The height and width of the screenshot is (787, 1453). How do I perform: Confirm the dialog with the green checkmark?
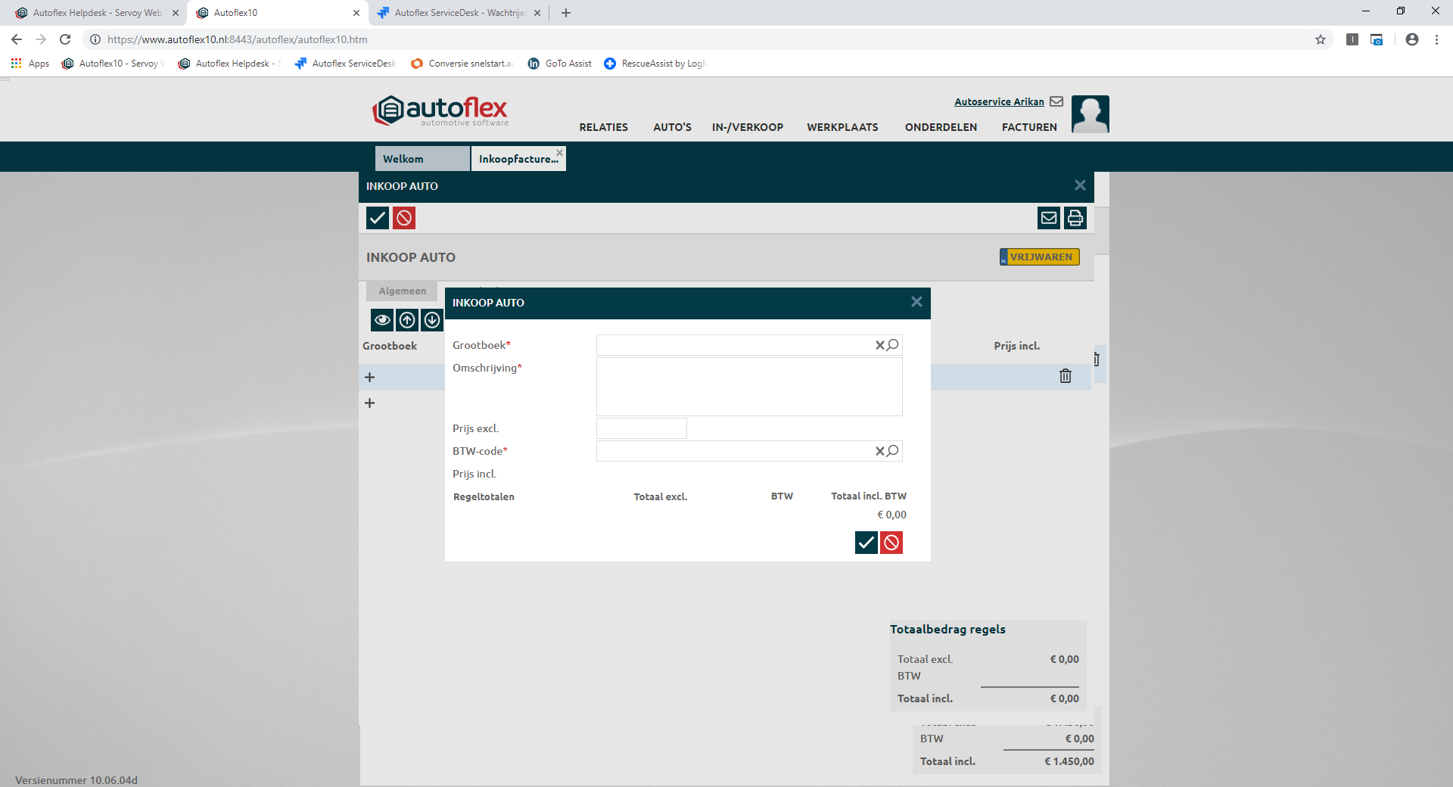[866, 543]
